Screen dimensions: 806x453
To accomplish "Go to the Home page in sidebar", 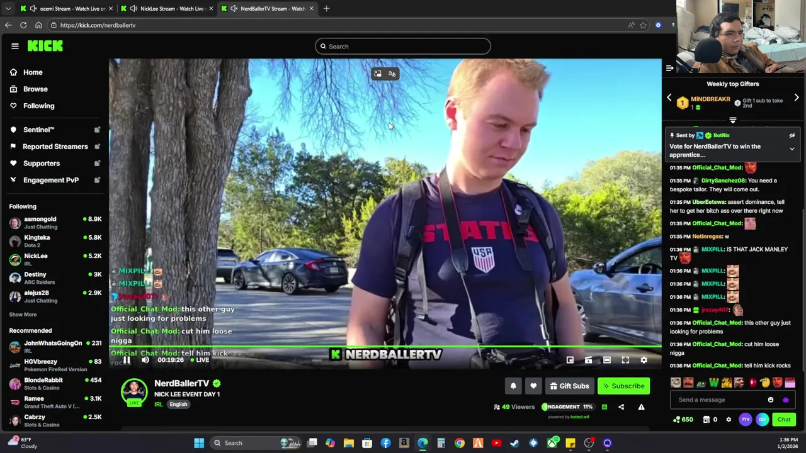I will [26, 72].
